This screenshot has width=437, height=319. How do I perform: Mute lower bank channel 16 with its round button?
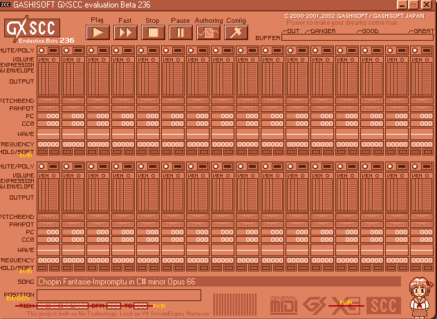(415, 166)
